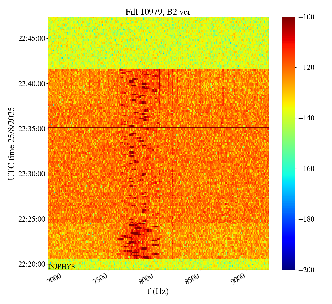332x304 pixels.
Task: Click the 22:20:00 time tick label
Action: point(32,264)
